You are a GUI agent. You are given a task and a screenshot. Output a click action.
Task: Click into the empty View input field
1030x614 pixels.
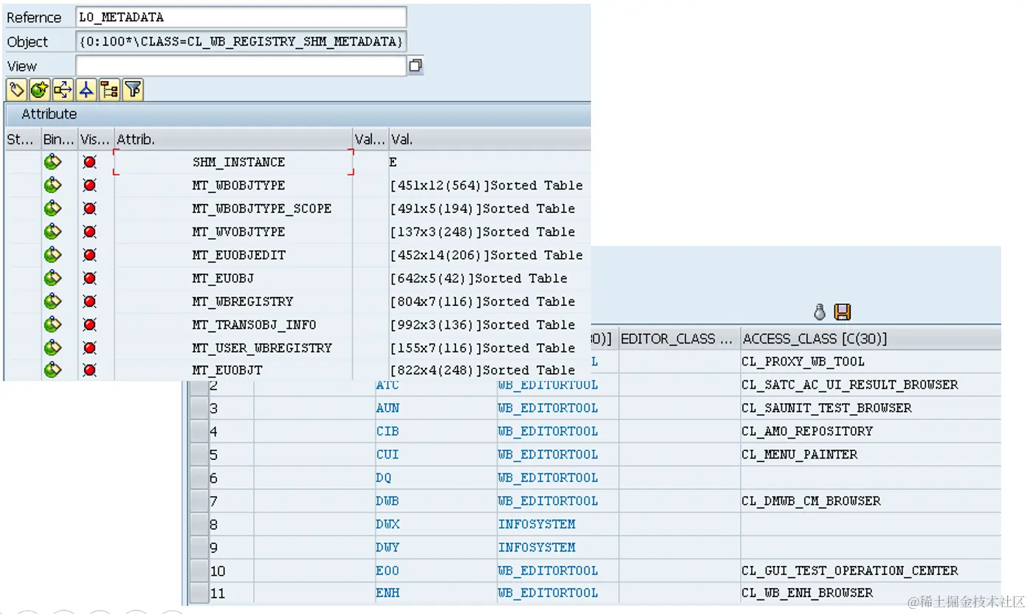click(241, 66)
